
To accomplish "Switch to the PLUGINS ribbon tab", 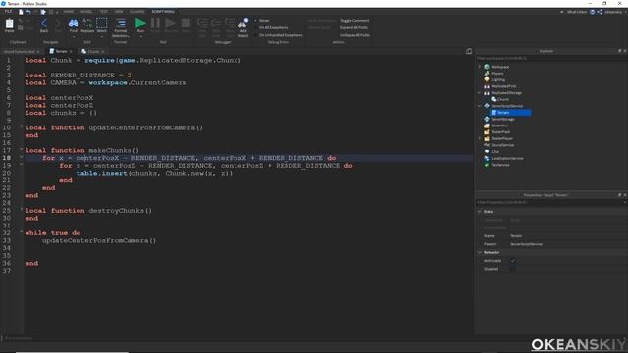I will (x=137, y=12).
